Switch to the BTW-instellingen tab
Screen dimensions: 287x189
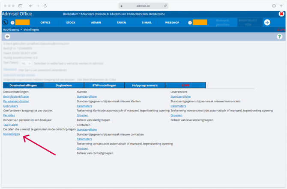[105, 85]
